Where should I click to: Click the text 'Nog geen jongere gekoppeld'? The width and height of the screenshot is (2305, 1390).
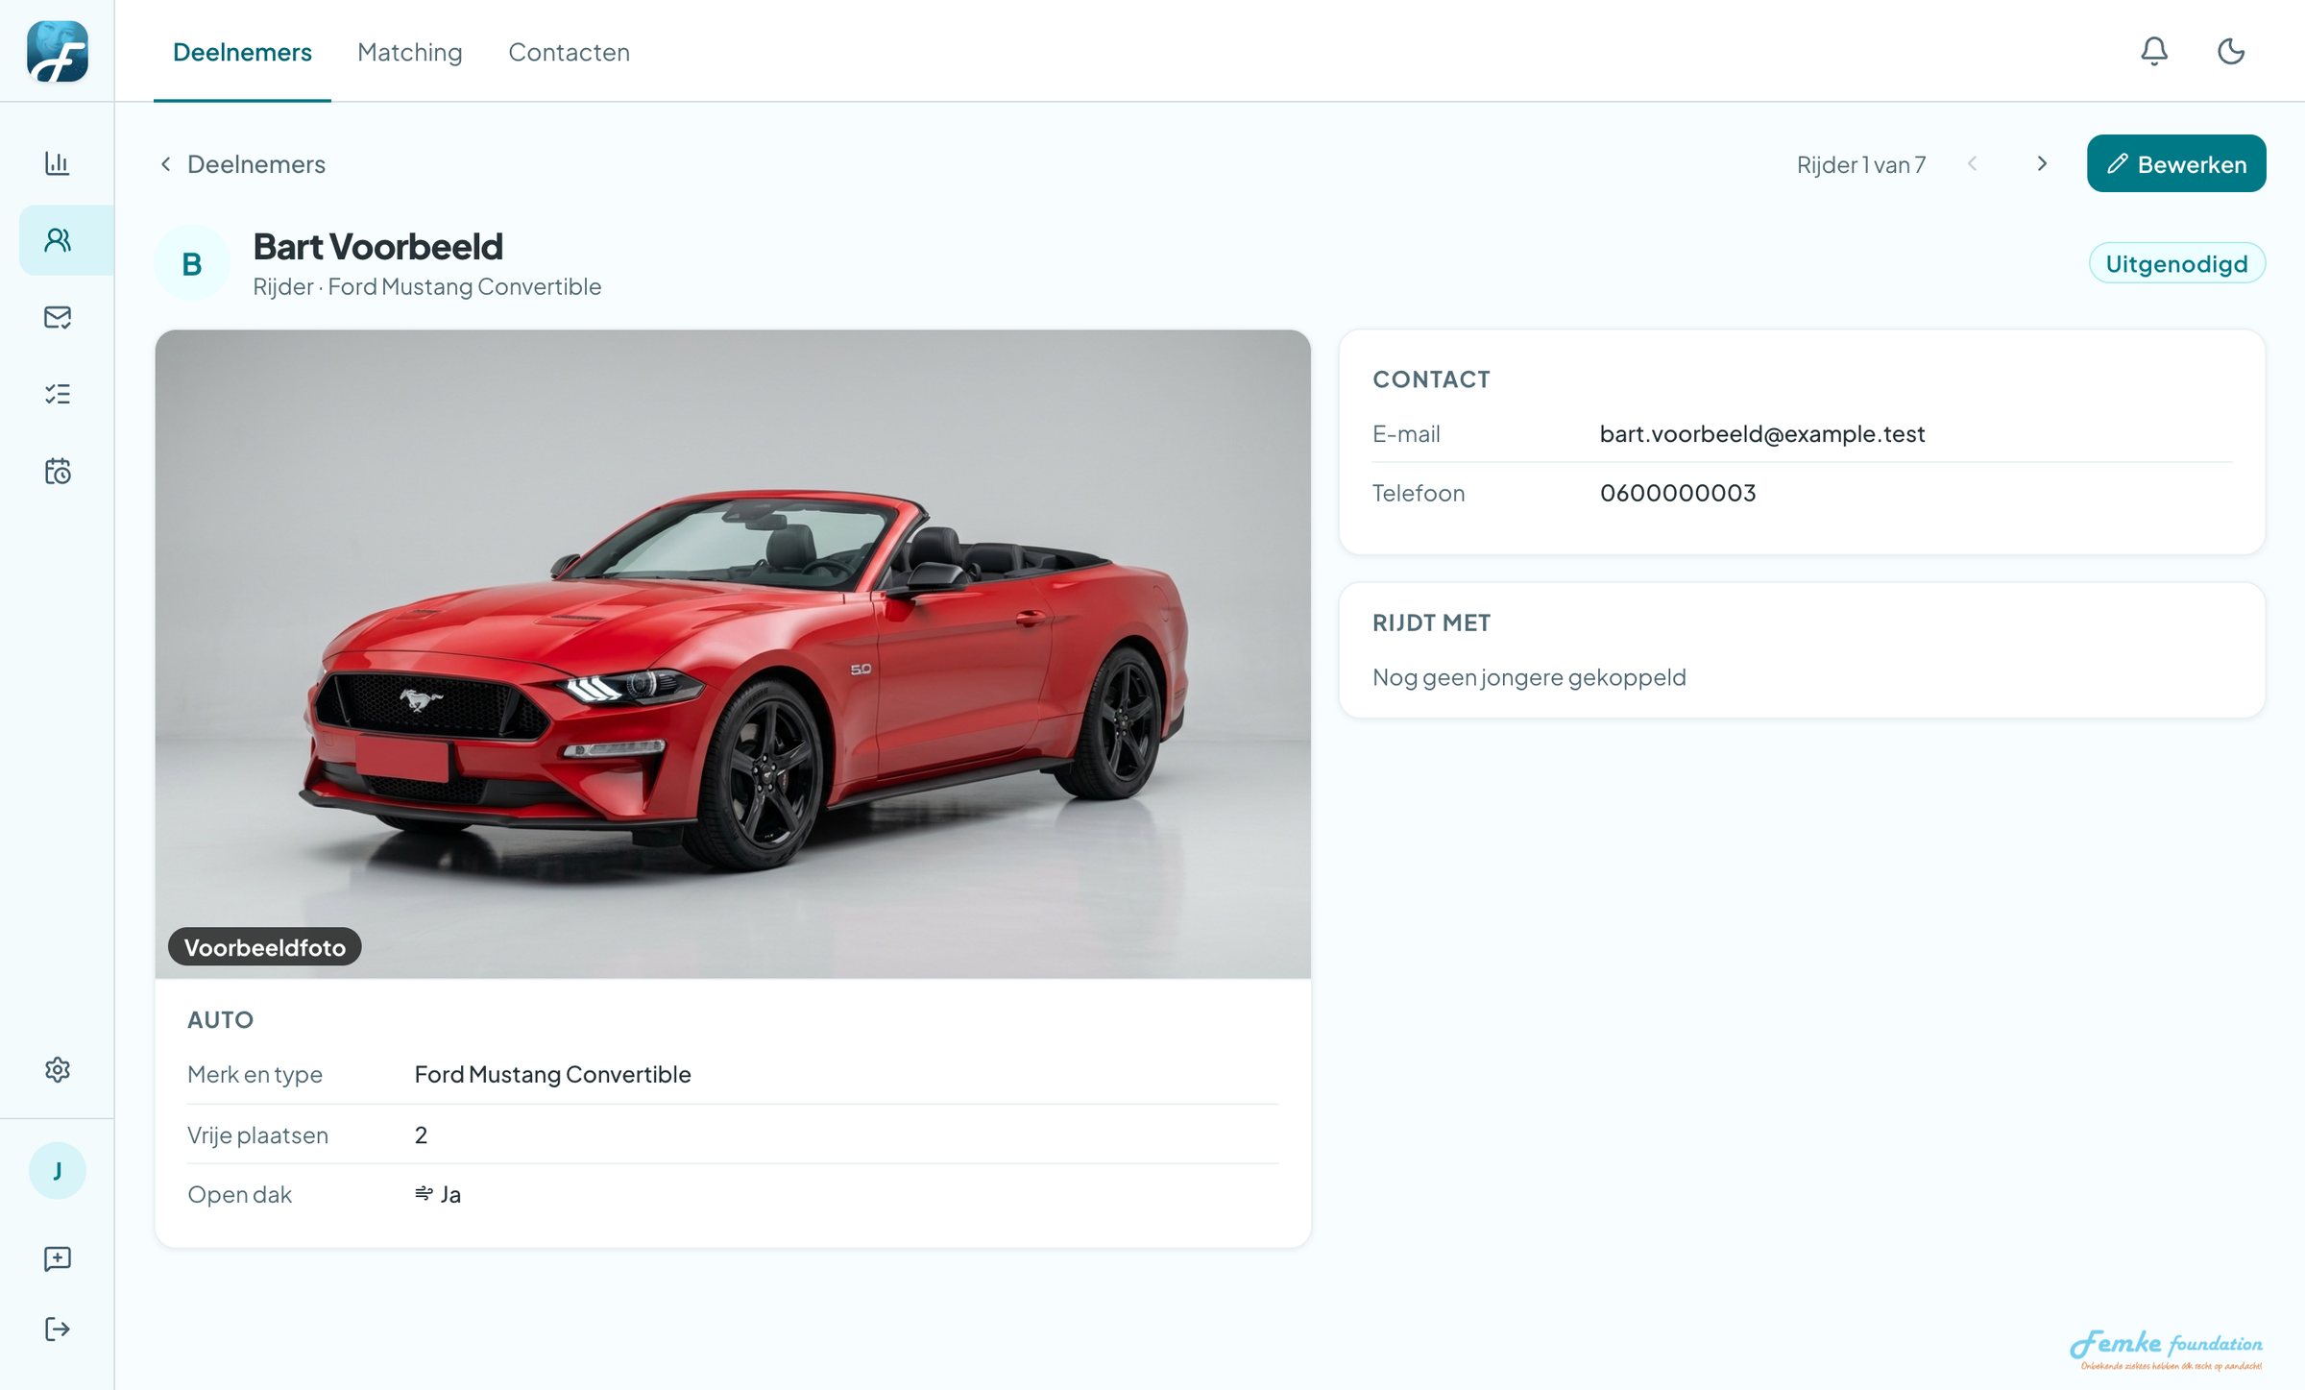(x=1529, y=677)
